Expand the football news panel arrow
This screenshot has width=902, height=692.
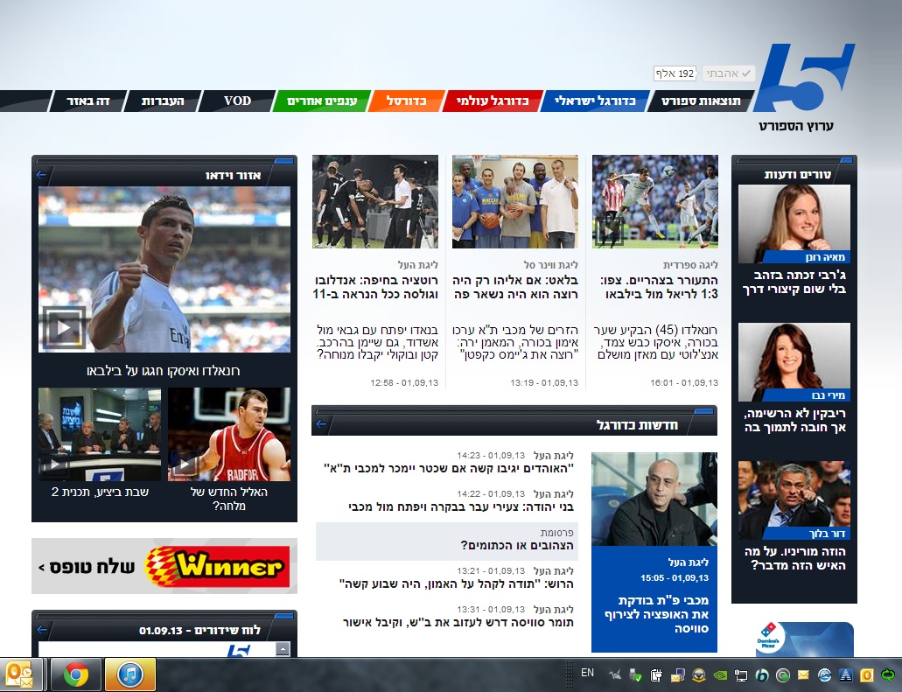pyautogui.click(x=321, y=425)
